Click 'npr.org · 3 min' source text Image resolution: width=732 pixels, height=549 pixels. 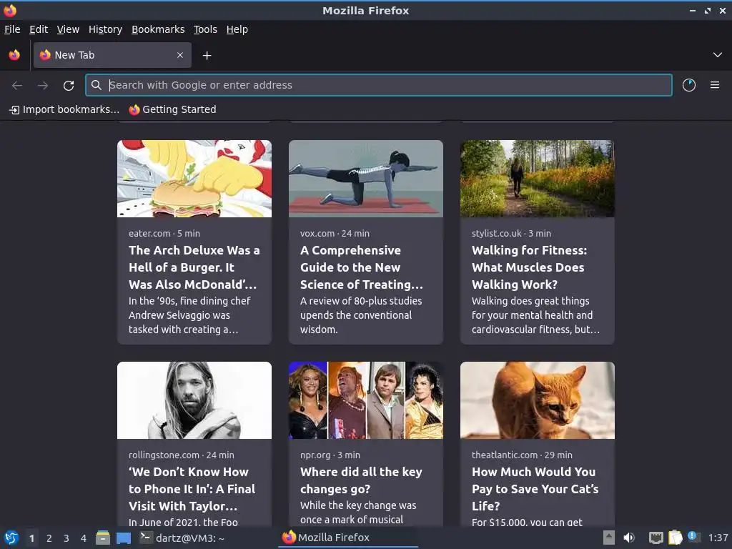pyautogui.click(x=330, y=455)
